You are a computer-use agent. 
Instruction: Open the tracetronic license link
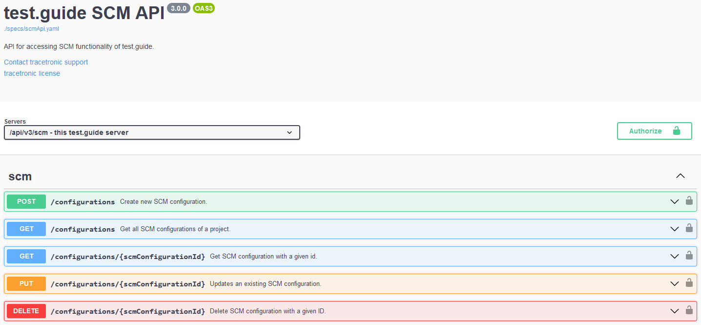click(32, 73)
